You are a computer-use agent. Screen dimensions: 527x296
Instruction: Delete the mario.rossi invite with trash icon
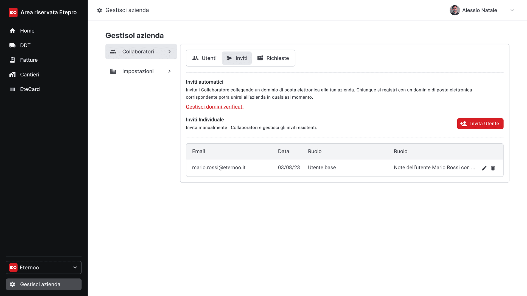click(493, 168)
